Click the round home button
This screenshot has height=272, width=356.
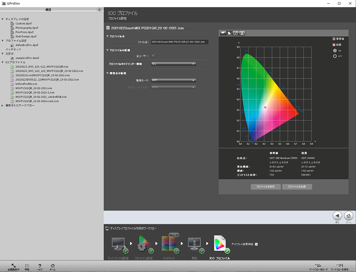349,216
